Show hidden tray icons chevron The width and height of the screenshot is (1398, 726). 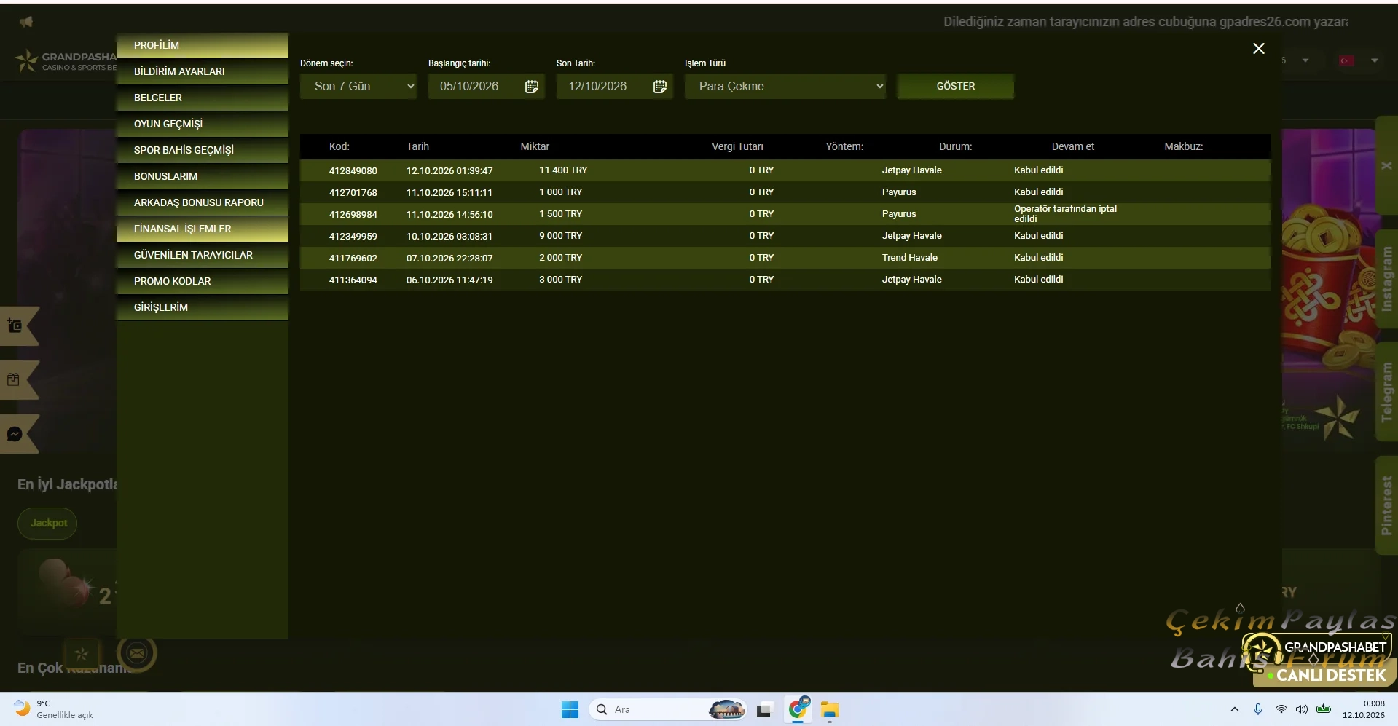[1234, 709]
